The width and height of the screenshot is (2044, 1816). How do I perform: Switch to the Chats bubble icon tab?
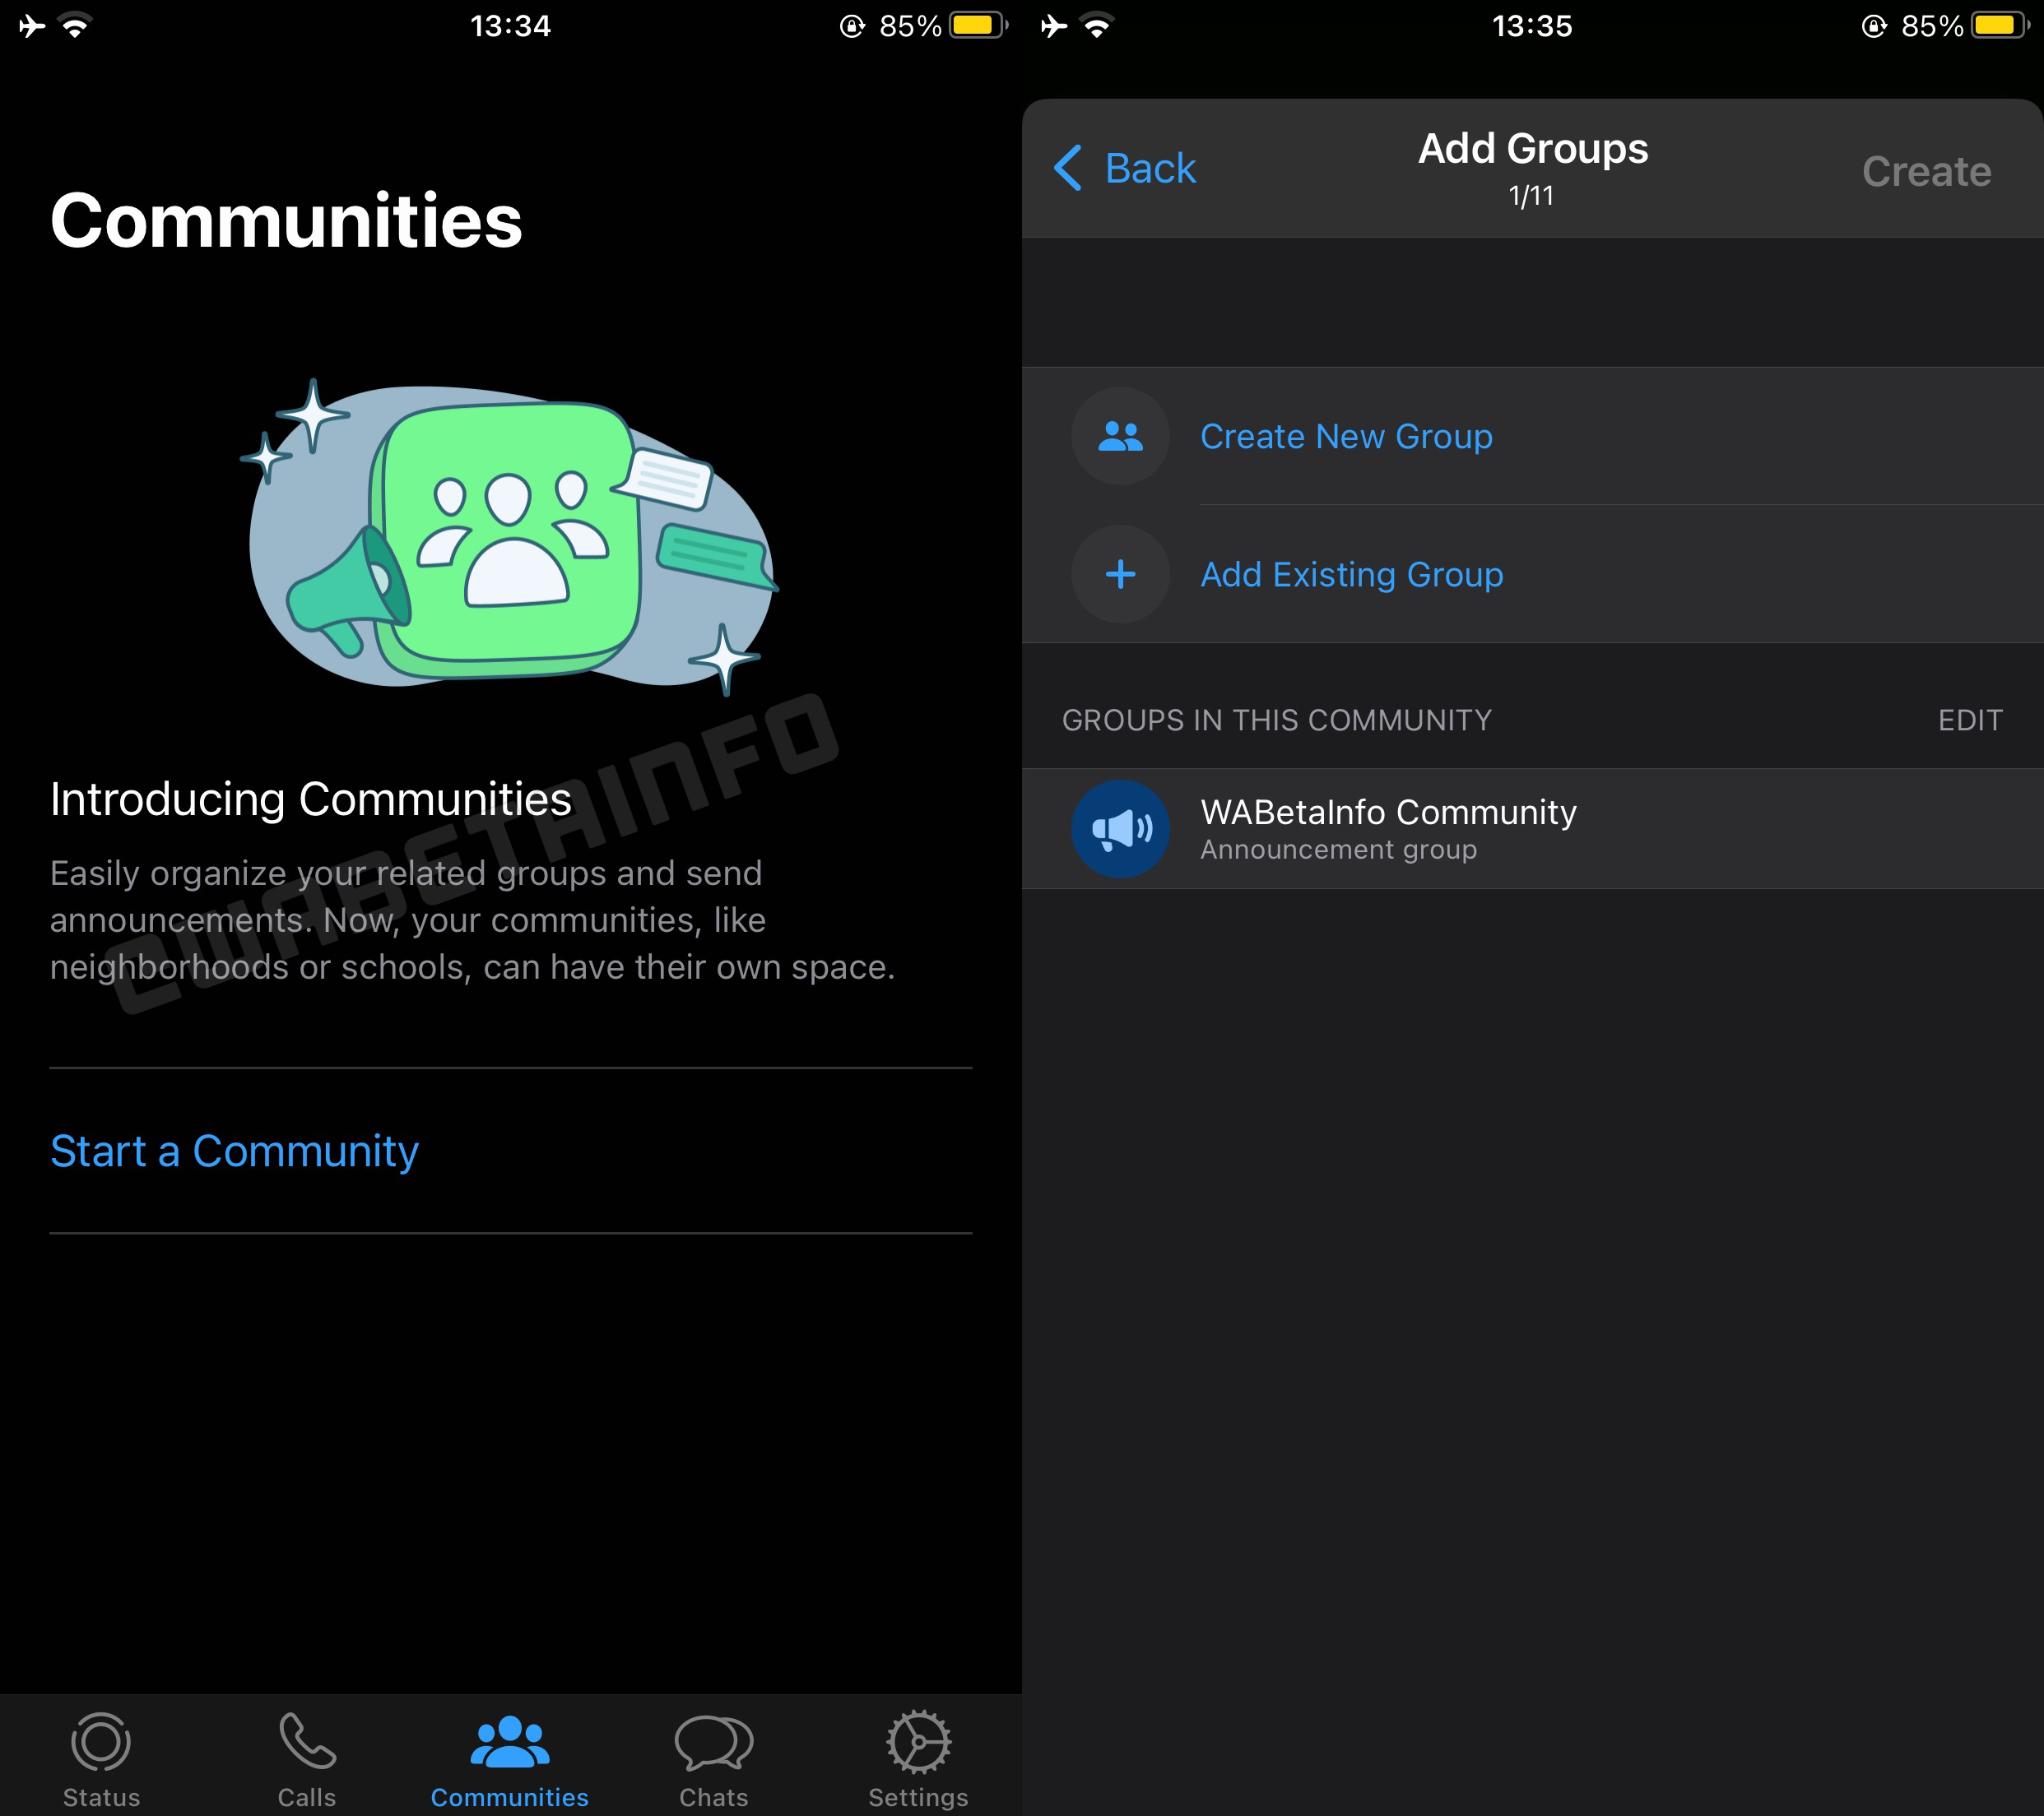[x=713, y=1742]
